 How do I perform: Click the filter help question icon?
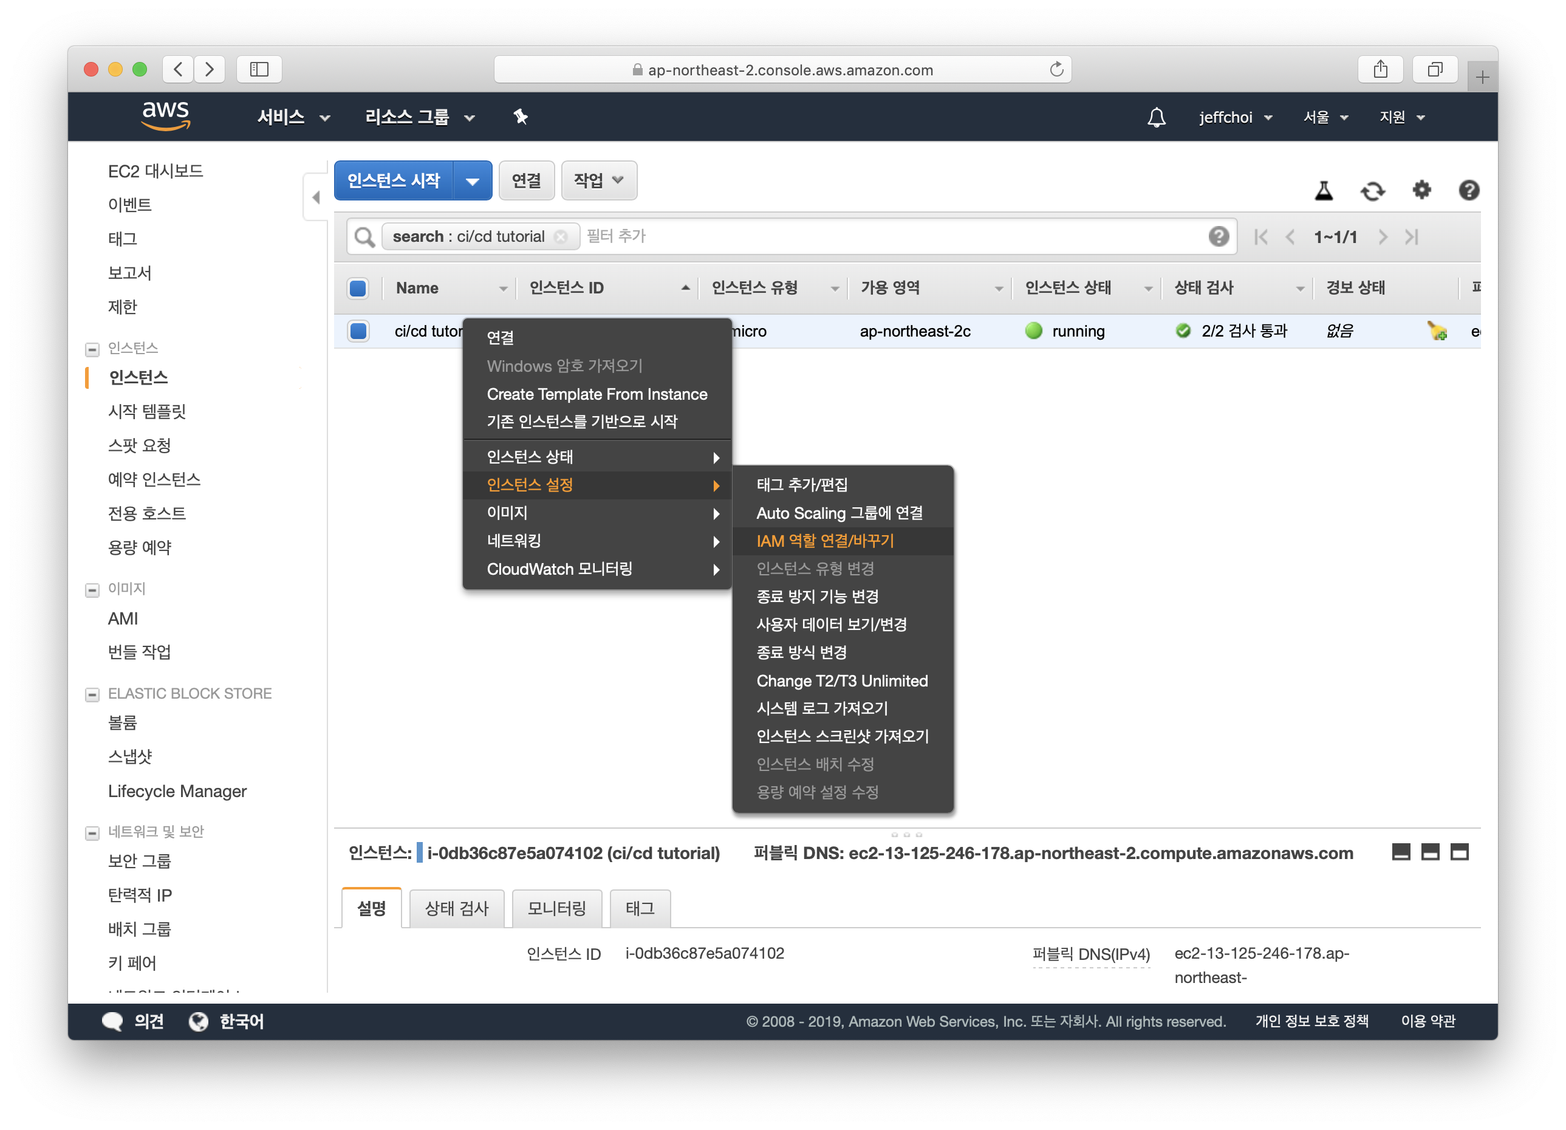pyautogui.click(x=1219, y=236)
